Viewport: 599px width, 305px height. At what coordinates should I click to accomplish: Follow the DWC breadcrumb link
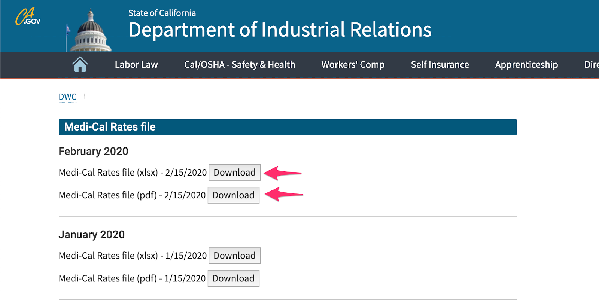click(x=67, y=96)
